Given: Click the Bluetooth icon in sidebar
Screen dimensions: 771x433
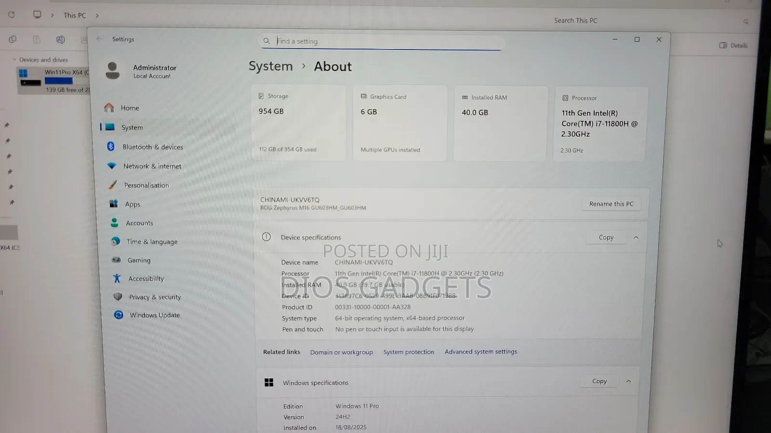Looking at the screenshot, I should (x=110, y=146).
